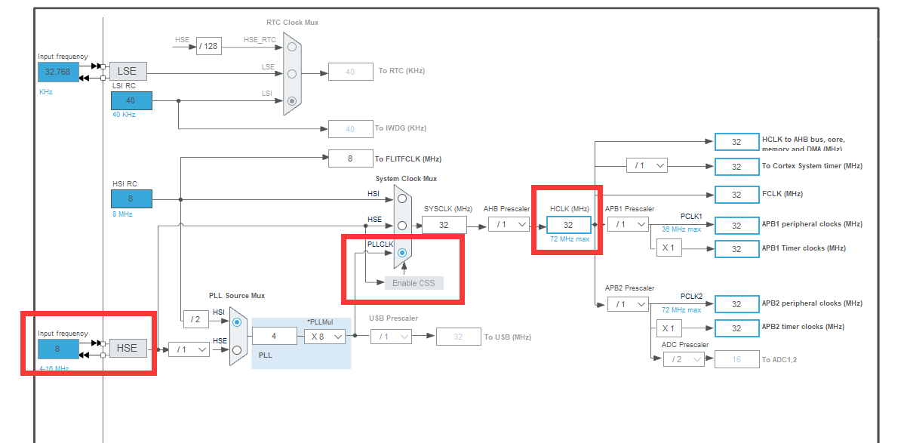Click the HCLK (MHz) value field
Image resolution: width=910 pixels, height=443 pixels.
(x=568, y=225)
